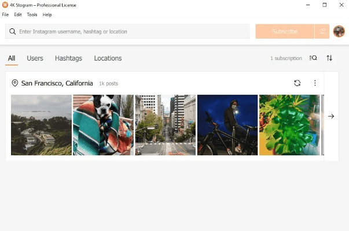Open subscription settings sliders icon

tap(322, 31)
